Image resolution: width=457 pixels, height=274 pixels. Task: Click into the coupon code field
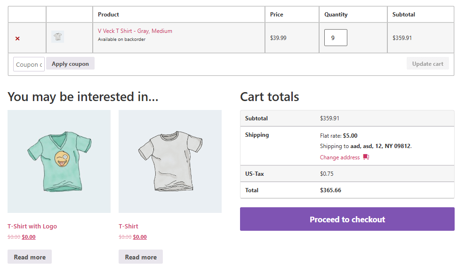[x=29, y=64]
